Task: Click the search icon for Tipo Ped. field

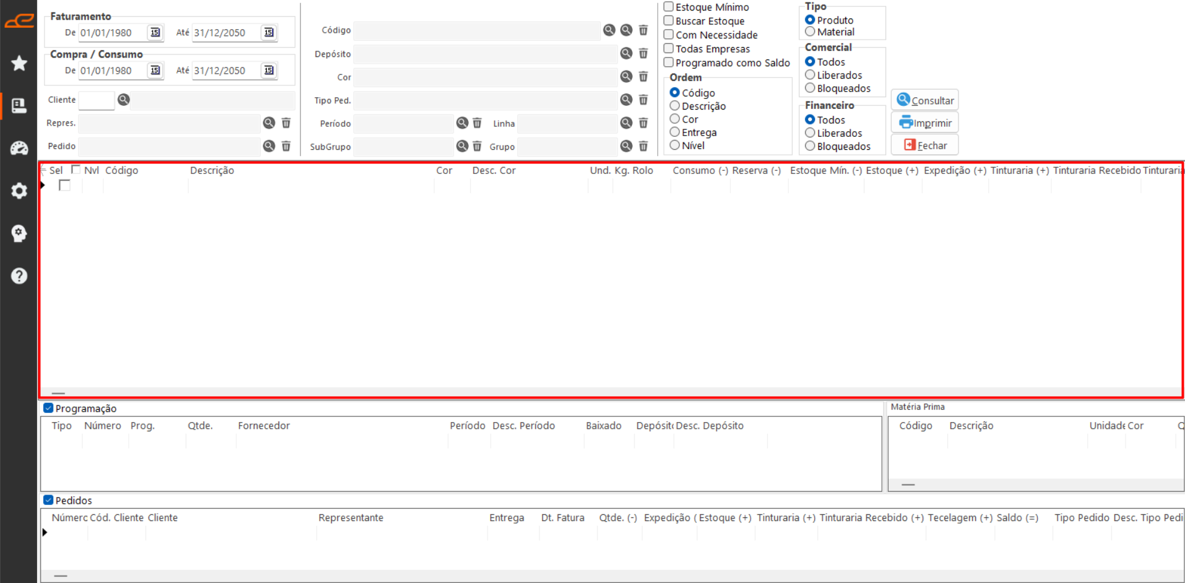Action: (626, 100)
